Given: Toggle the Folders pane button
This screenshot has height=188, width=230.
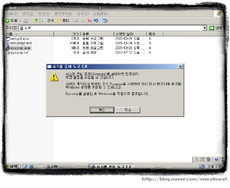Looking at the screenshot, I should tap(63, 21).
